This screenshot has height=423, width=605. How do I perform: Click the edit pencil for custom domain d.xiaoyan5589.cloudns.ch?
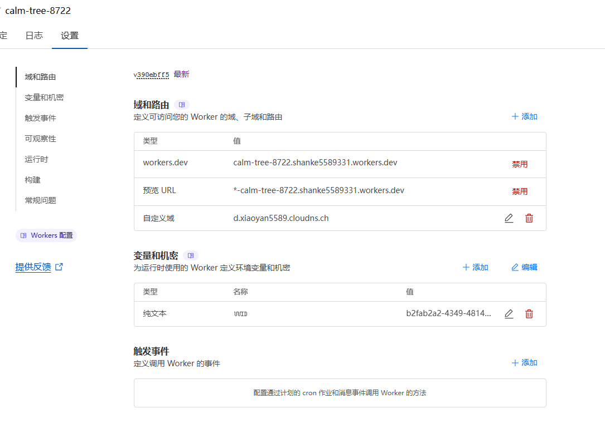pyautogui.click(x=509, y=219)
